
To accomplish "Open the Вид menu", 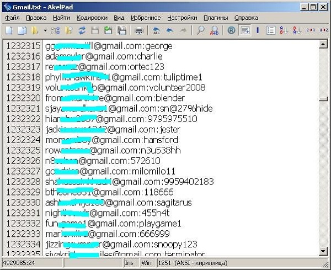I will [119, 18].
